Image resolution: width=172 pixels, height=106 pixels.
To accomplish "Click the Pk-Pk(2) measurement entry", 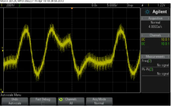I will coord(155,71).
